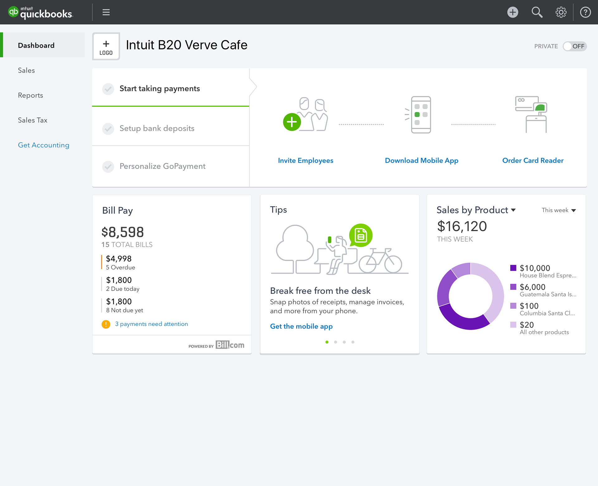The height and width of the screenshot is (486, 598).
Task: Open the Sales Tax section
Action: point(33,120)
